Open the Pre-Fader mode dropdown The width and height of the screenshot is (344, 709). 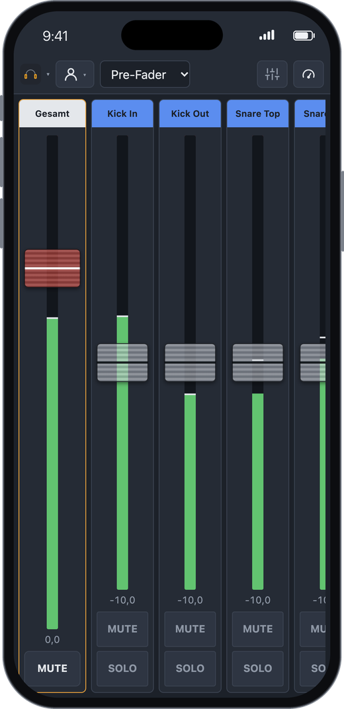point(145,74)
